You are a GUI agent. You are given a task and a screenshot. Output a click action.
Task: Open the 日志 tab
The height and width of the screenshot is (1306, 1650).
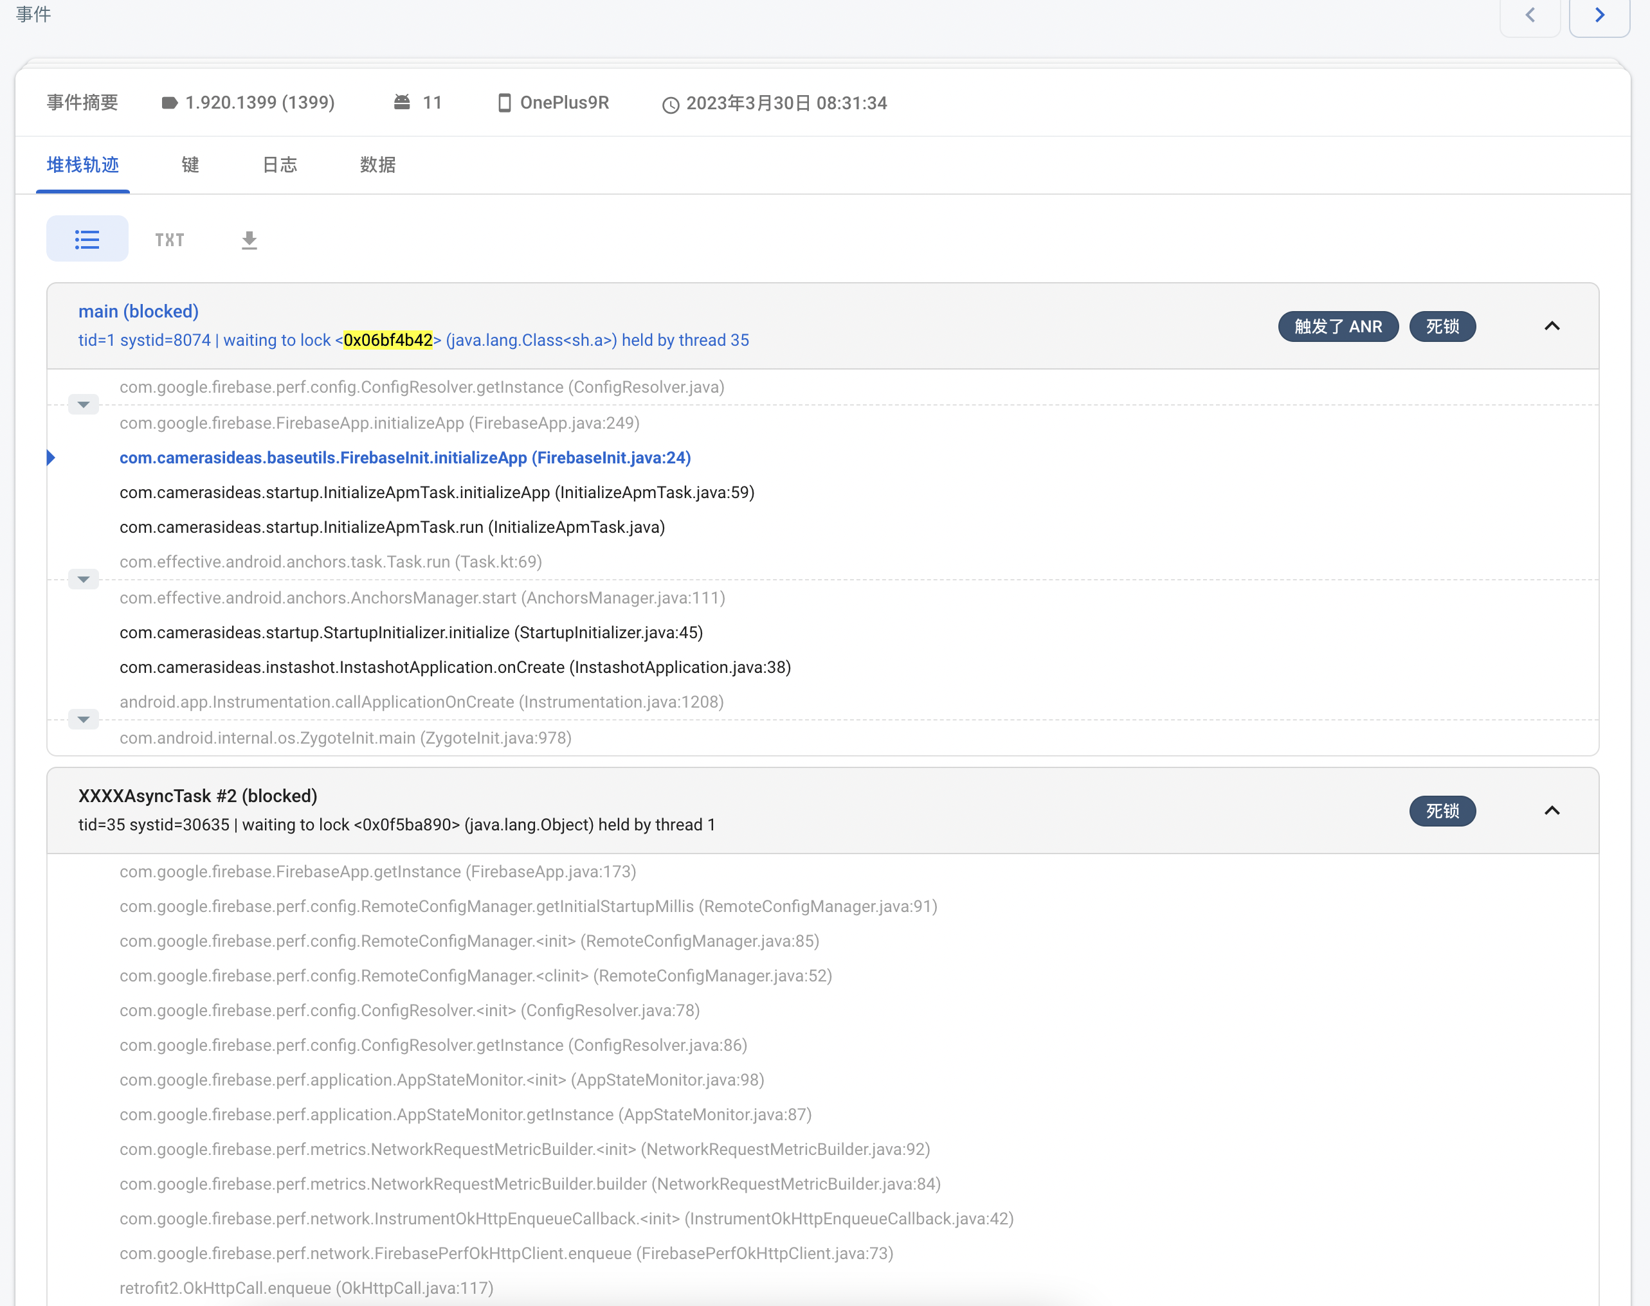coord(280,165)
